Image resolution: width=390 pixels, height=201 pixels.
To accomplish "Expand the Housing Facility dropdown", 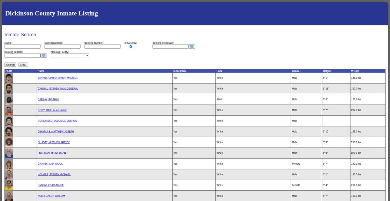I will click(70, 55).
